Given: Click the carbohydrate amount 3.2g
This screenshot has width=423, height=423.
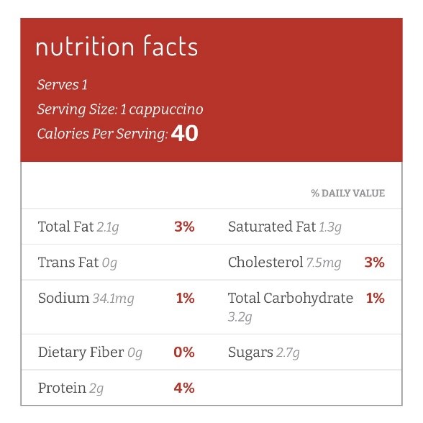Looking at the screenshot, I should point(240,317).
